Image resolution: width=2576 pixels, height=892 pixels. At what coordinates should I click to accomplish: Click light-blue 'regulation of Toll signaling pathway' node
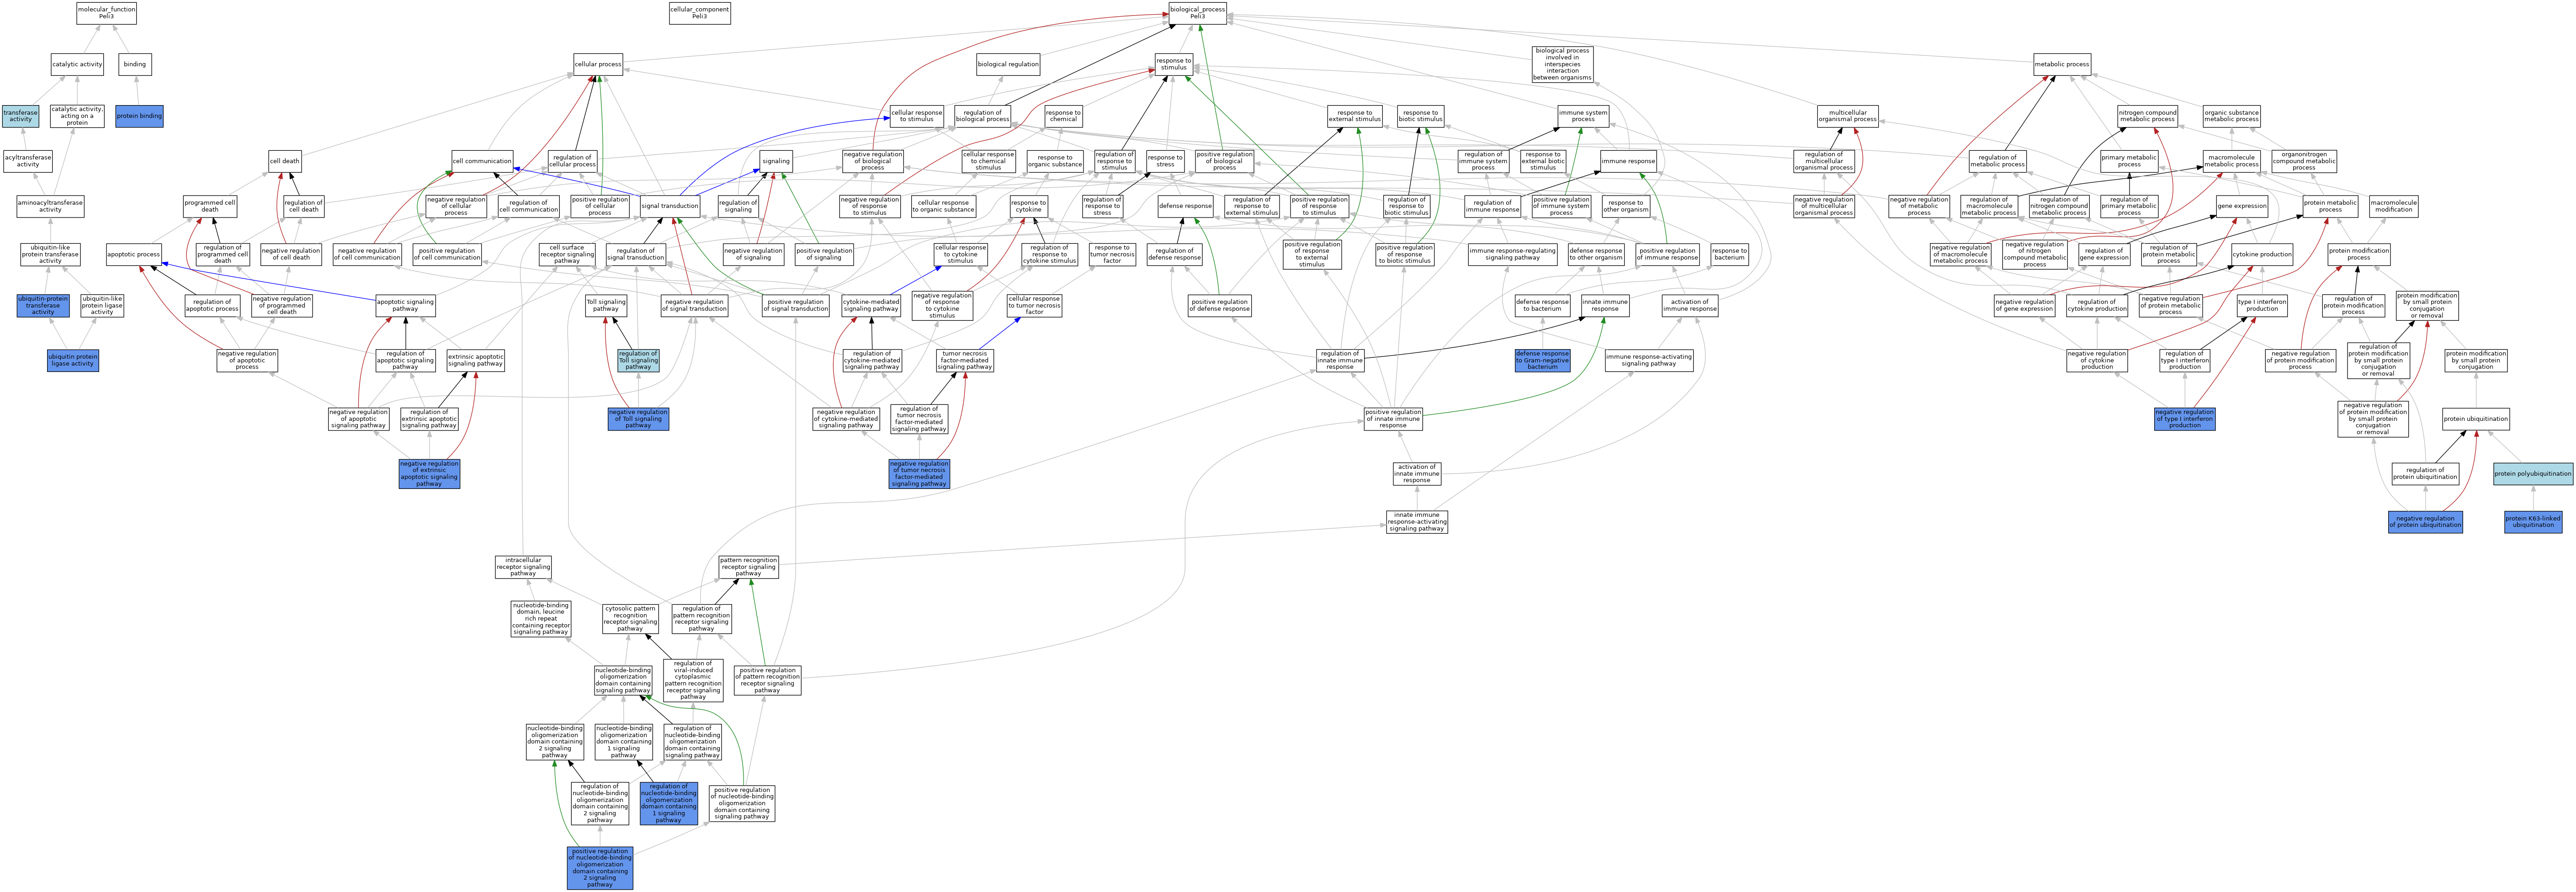click(x=638, y=360)
